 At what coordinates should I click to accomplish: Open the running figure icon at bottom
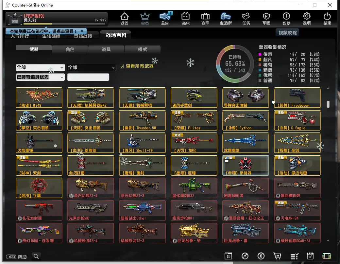pos(261,256)
